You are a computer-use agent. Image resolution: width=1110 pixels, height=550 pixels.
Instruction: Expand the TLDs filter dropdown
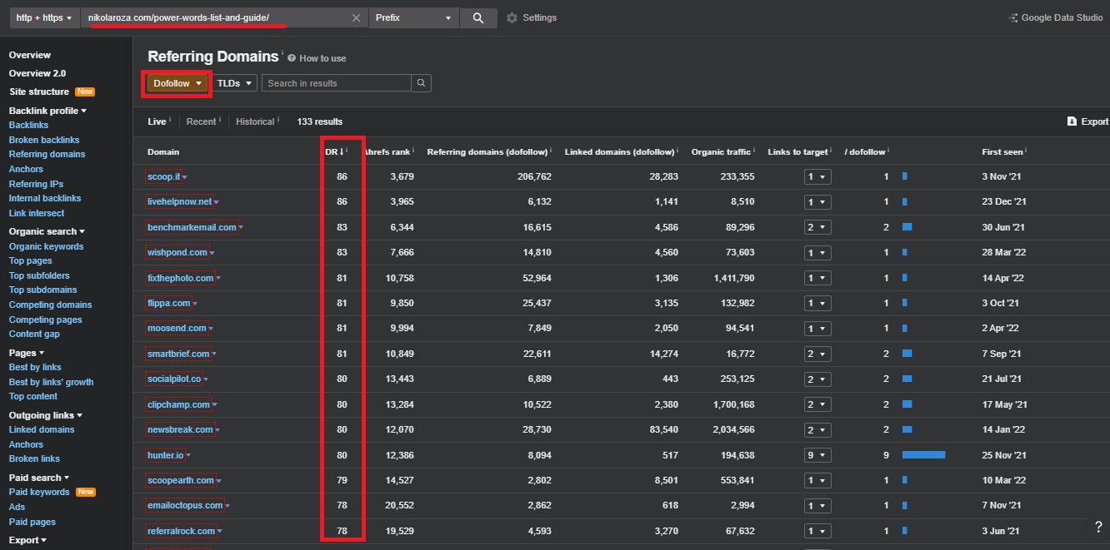(x=237, y=83)
